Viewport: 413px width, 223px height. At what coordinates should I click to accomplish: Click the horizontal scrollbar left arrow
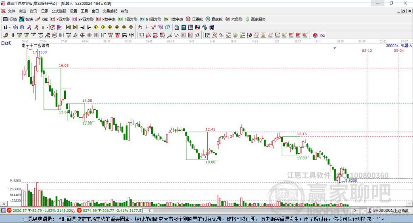coord(150,211)
